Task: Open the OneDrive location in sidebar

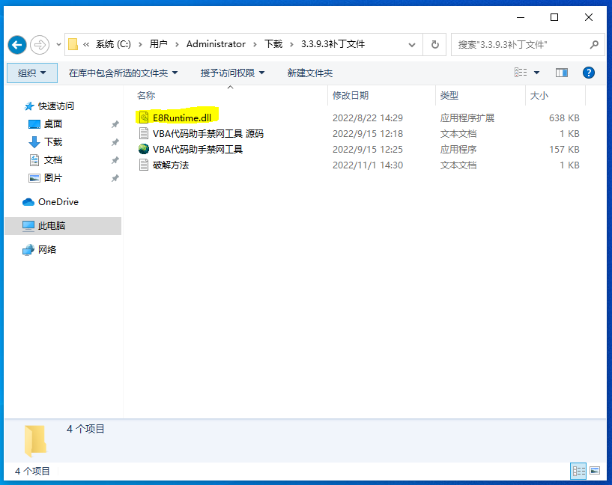Action: 58,202
